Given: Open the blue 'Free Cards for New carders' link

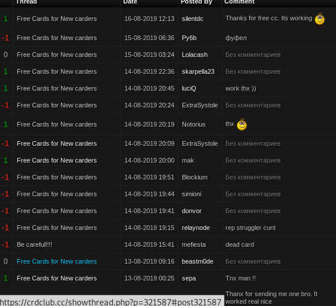Looking at the screenshot, I should point(57,261).
